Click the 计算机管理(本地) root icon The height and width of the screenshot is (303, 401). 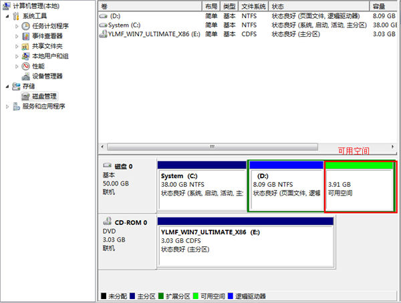[x=7, y=6]
